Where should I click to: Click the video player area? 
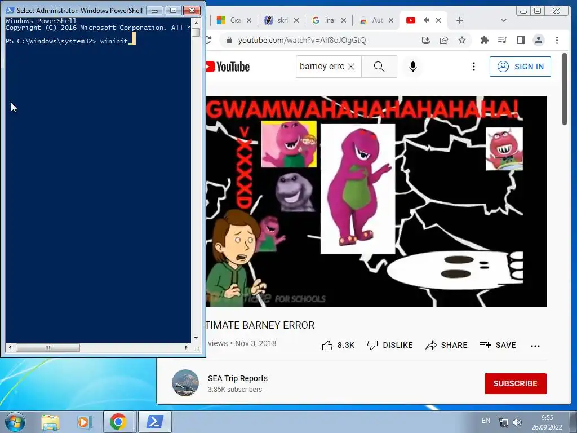pos(376,201)
